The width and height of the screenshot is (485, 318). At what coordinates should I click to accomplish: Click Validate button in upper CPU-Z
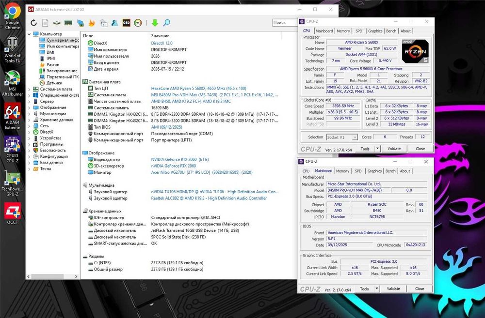(394, 149)
